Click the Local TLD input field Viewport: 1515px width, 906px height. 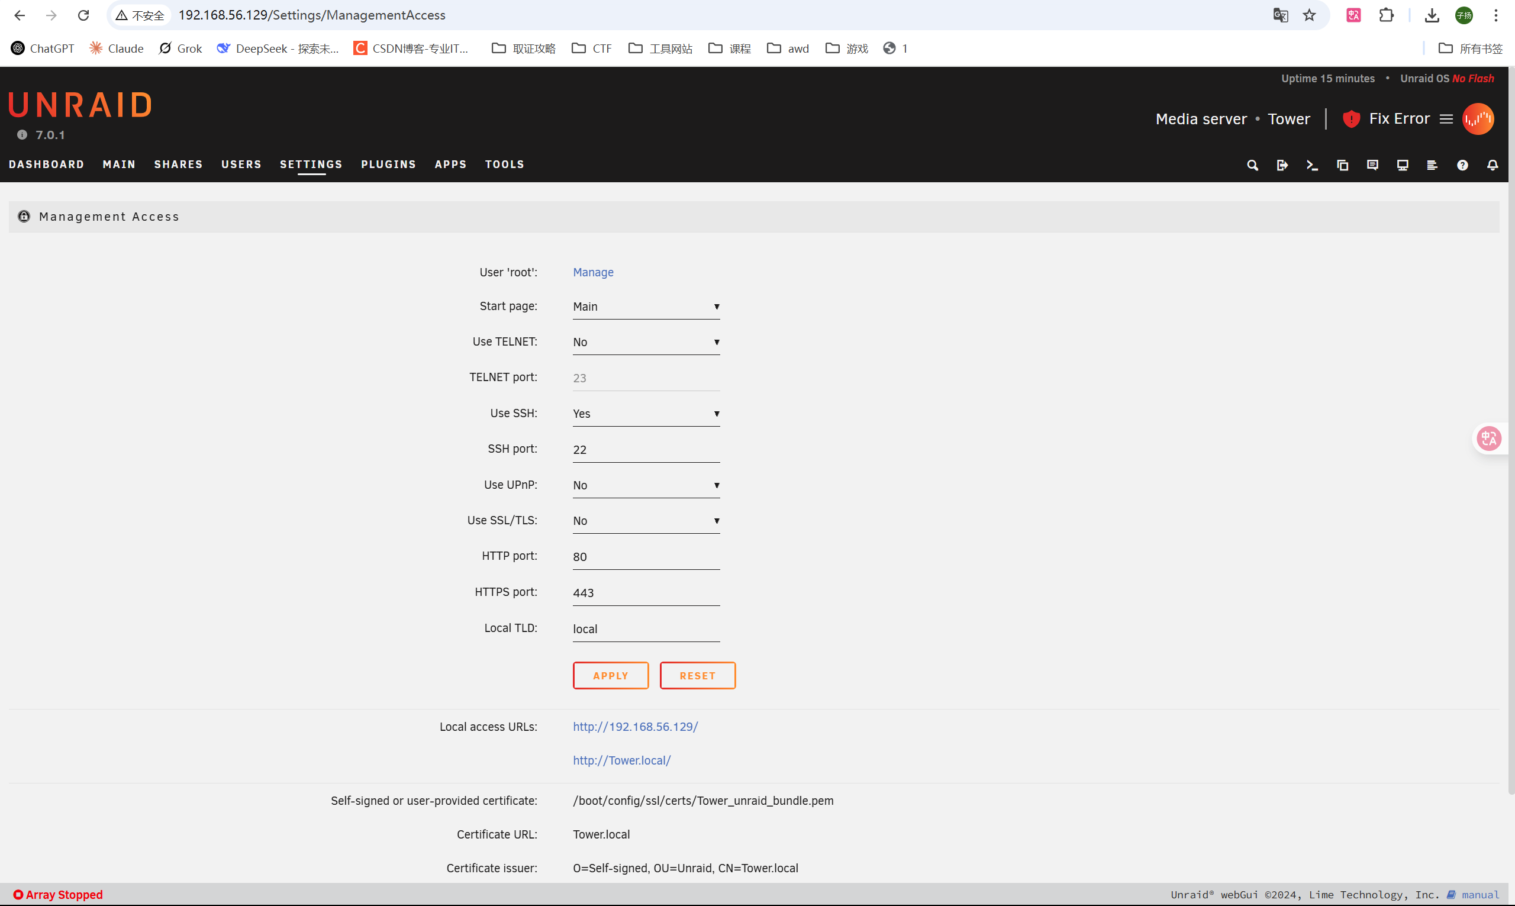coord(646,629)
